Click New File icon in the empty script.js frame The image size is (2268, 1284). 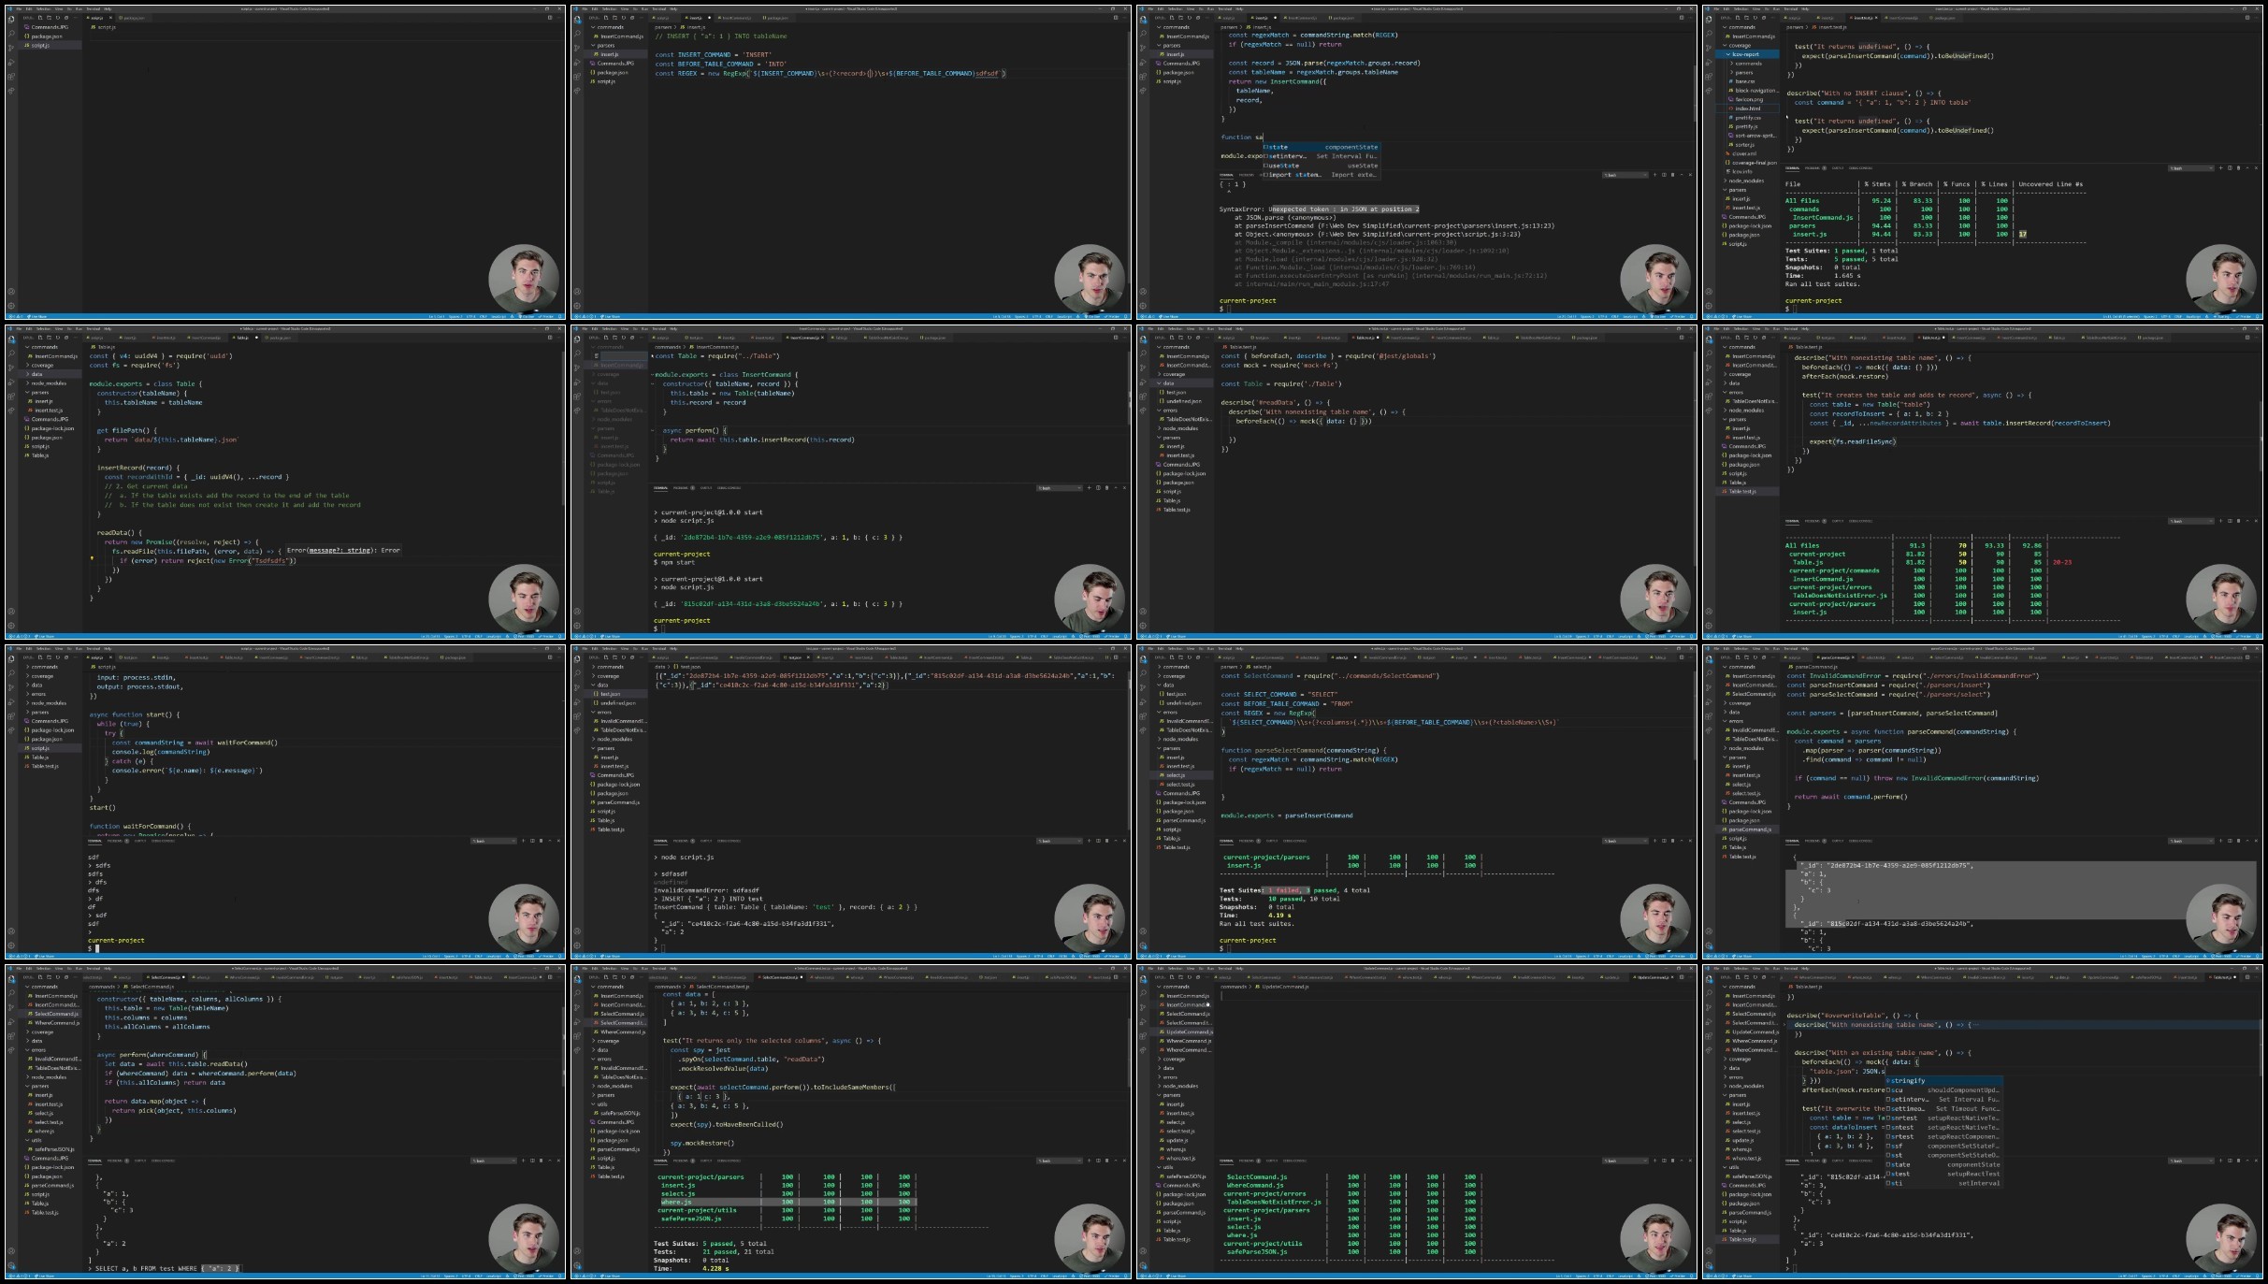tap(40, 18)
